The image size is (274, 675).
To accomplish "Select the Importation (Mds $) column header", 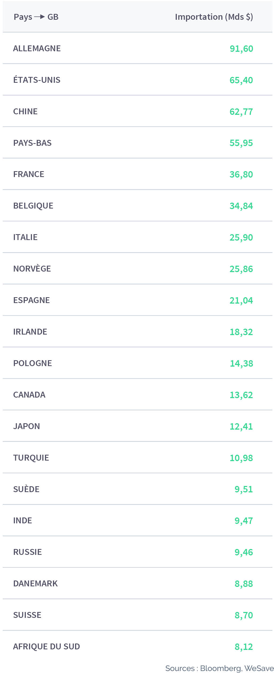I will [214, 17].
